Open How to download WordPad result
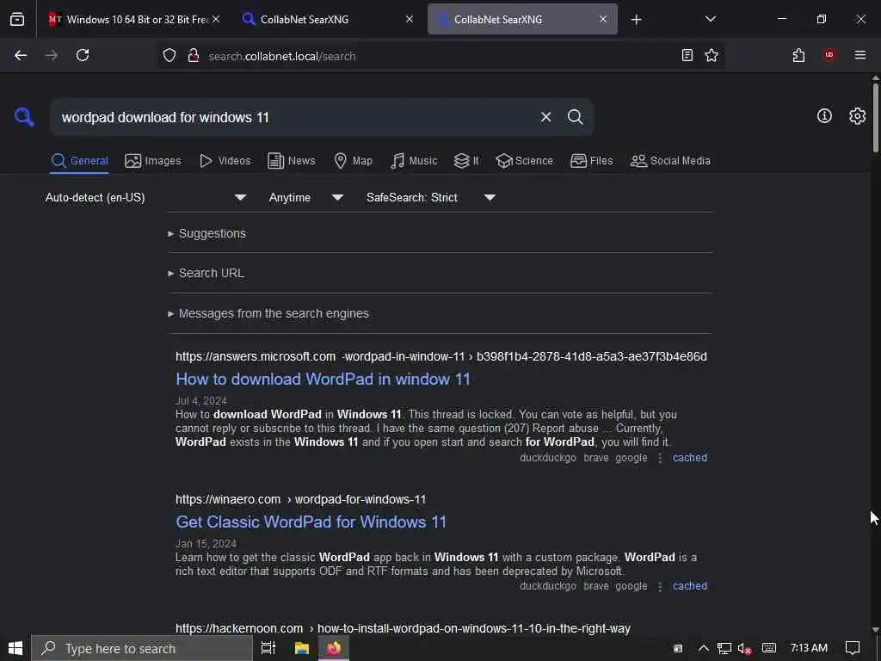 [323, 380]
